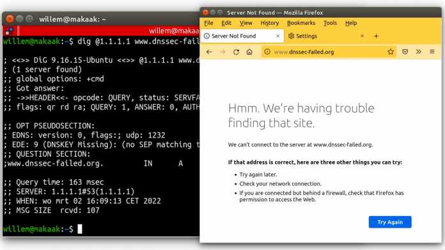The width and height of the screenshot is (445, 250).
Task: Open the Firefox home page icon
Action: pos(249,52)
